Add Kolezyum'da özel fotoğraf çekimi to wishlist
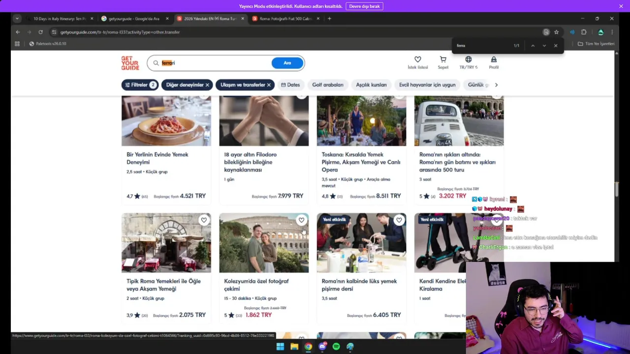 point(301,220)
